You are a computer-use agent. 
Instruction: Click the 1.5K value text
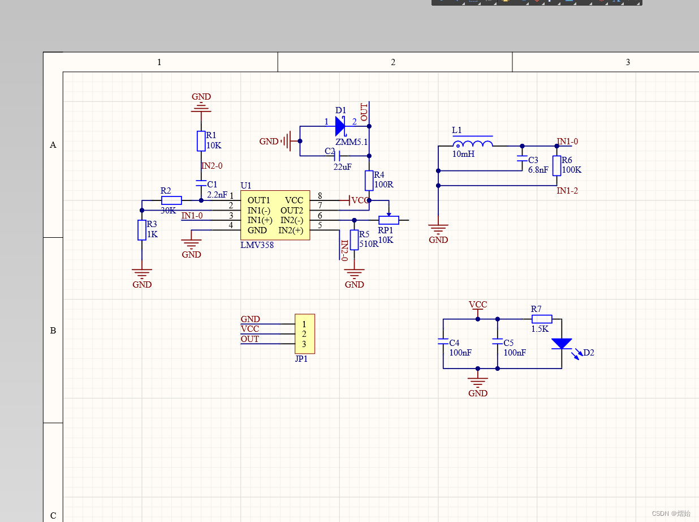pyautogui.click(x=540, y=328)
